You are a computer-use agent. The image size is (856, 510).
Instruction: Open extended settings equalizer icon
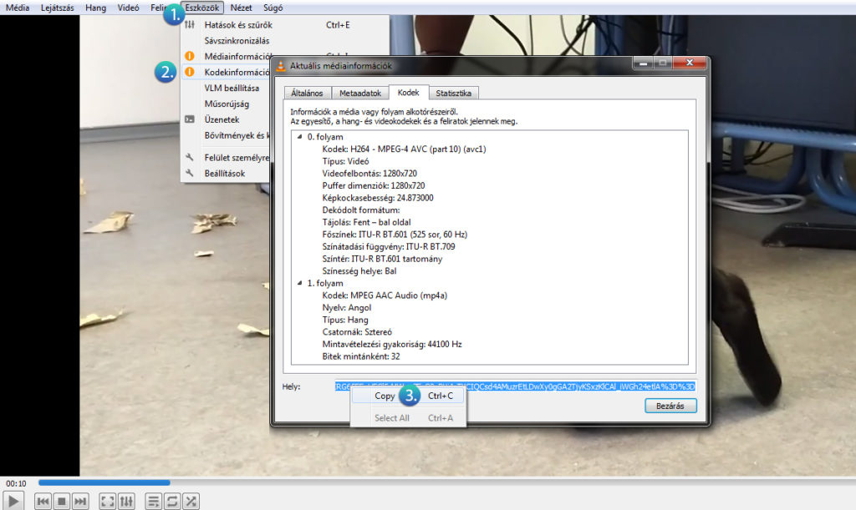(x=126, y=502)
